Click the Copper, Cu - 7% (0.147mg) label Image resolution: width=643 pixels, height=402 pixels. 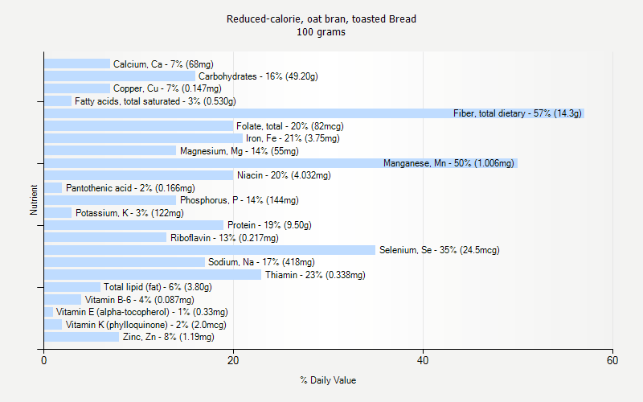167,88
